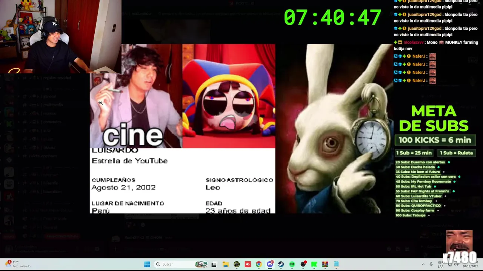This screenshot has width=483, height=271.
Task: Click the '23 años de edad' value
Action: (x=238, y=210)
